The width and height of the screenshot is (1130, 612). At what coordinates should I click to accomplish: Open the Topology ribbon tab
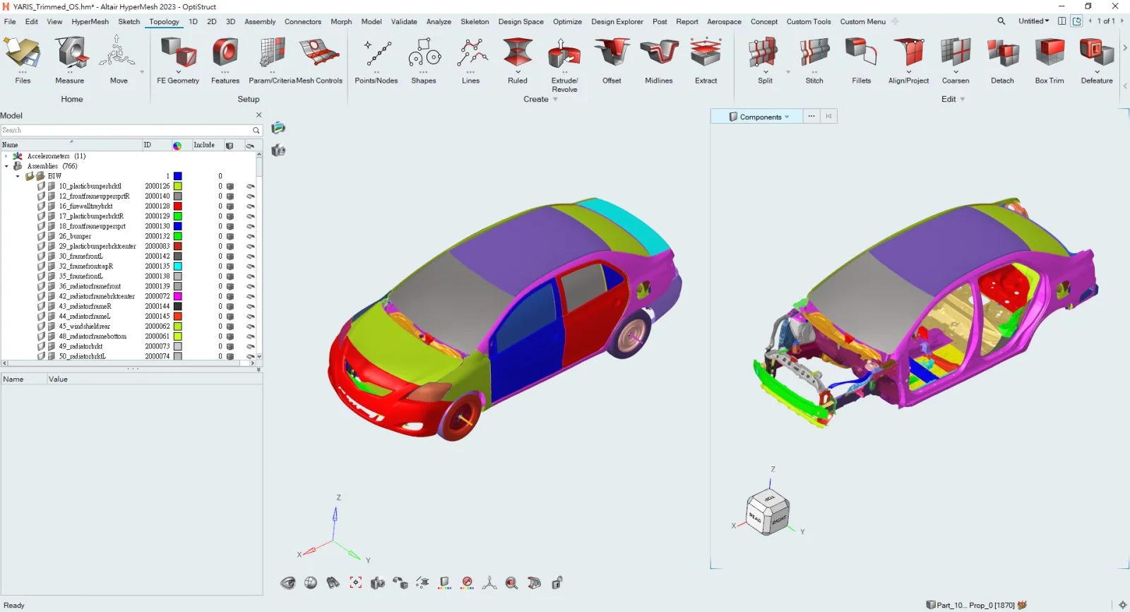click(x=164, y=22)
